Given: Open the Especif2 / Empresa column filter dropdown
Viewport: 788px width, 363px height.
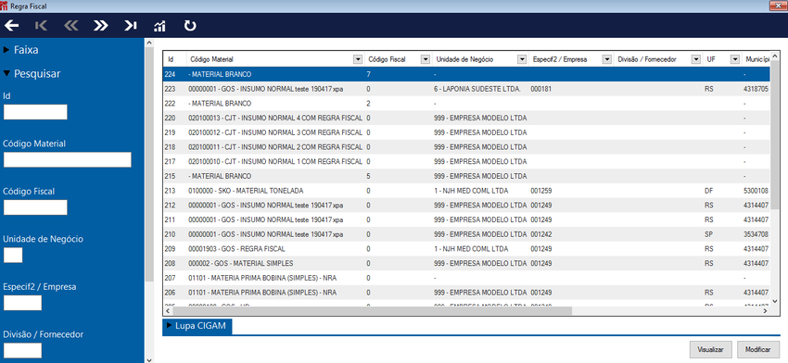Looking at the screenshot, I should 607,59.
